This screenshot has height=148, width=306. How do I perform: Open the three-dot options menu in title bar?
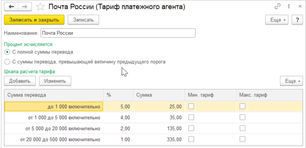pyautogui.click(x=289, y=7)
